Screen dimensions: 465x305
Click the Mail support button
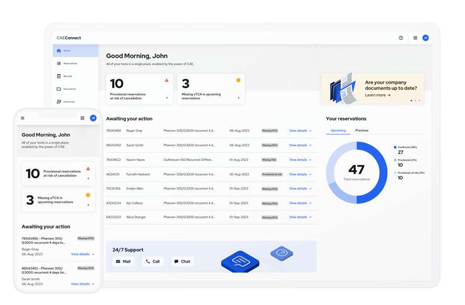pos(123,261)
